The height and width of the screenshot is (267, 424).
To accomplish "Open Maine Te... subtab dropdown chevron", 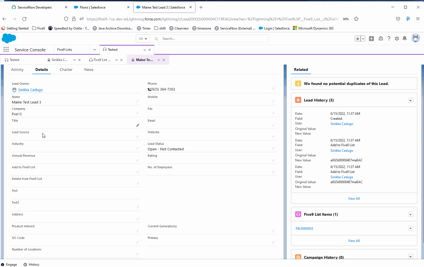I will [x=159, y=60].
